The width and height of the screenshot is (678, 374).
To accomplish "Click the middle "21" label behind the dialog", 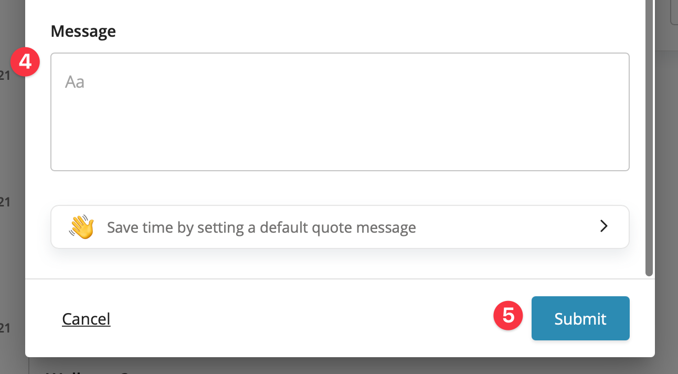I will click(5, 202).
